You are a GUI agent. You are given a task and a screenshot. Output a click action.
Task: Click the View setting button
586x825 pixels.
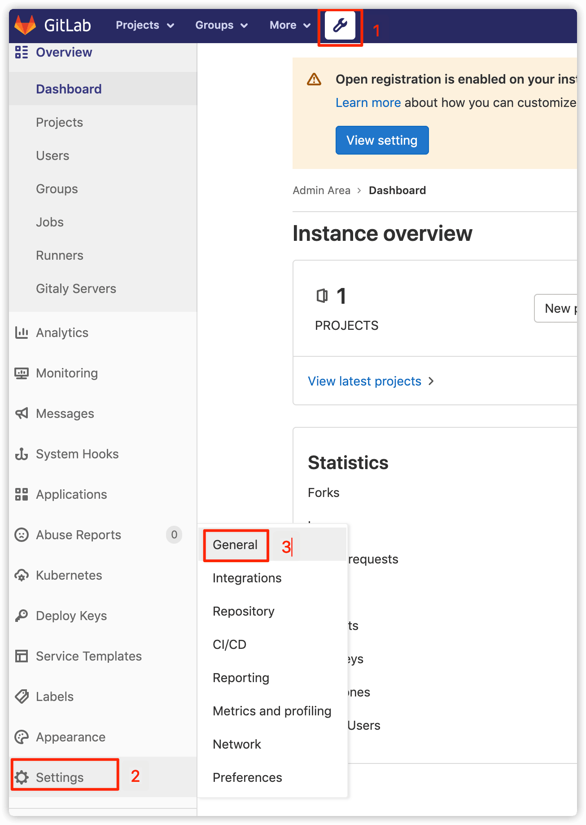tap(382, 140)
